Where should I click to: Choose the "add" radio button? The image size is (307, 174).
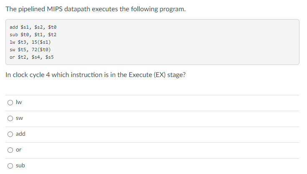tap(9, 134)
